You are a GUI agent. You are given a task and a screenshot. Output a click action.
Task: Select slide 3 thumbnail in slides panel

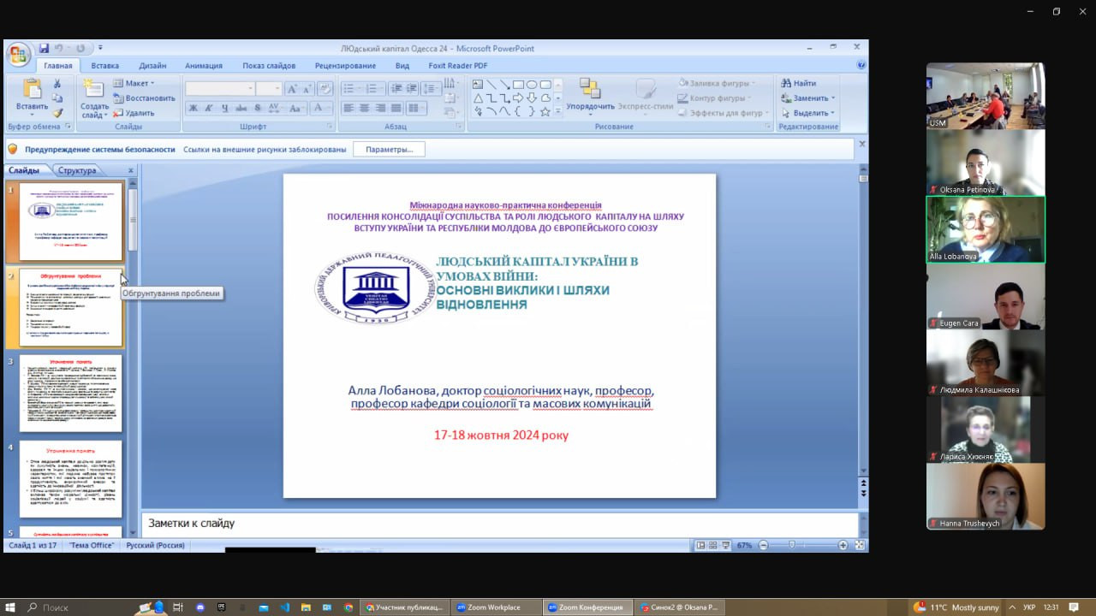(x=70, y=394)
